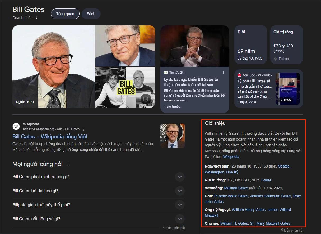Open the William H. Gates, Sr. link

click(237, 223)
